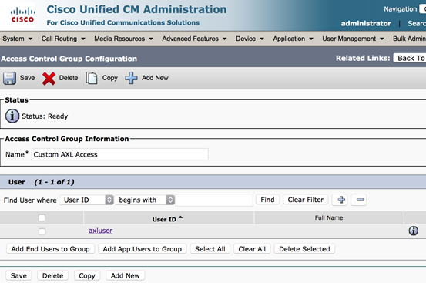Click the User ID column header text
Image resolution: width=426 pixels, height=283 pixels.
pyautogui.click(x=164, y=220)
